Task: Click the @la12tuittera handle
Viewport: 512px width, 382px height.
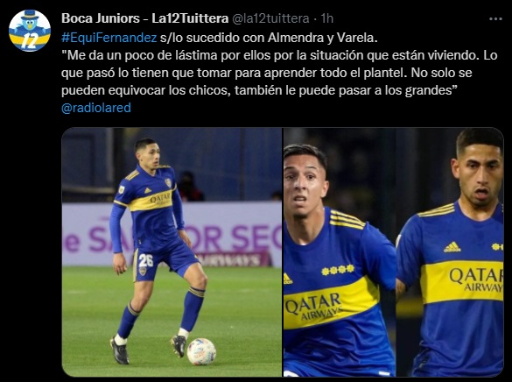Action: pos(270,18)
